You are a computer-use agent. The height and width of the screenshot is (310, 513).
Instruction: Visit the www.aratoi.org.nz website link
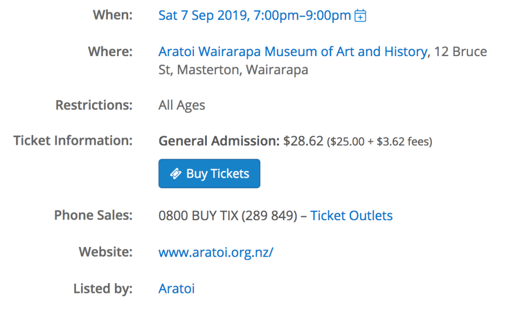pyautogui.click(x=216, y=252)
